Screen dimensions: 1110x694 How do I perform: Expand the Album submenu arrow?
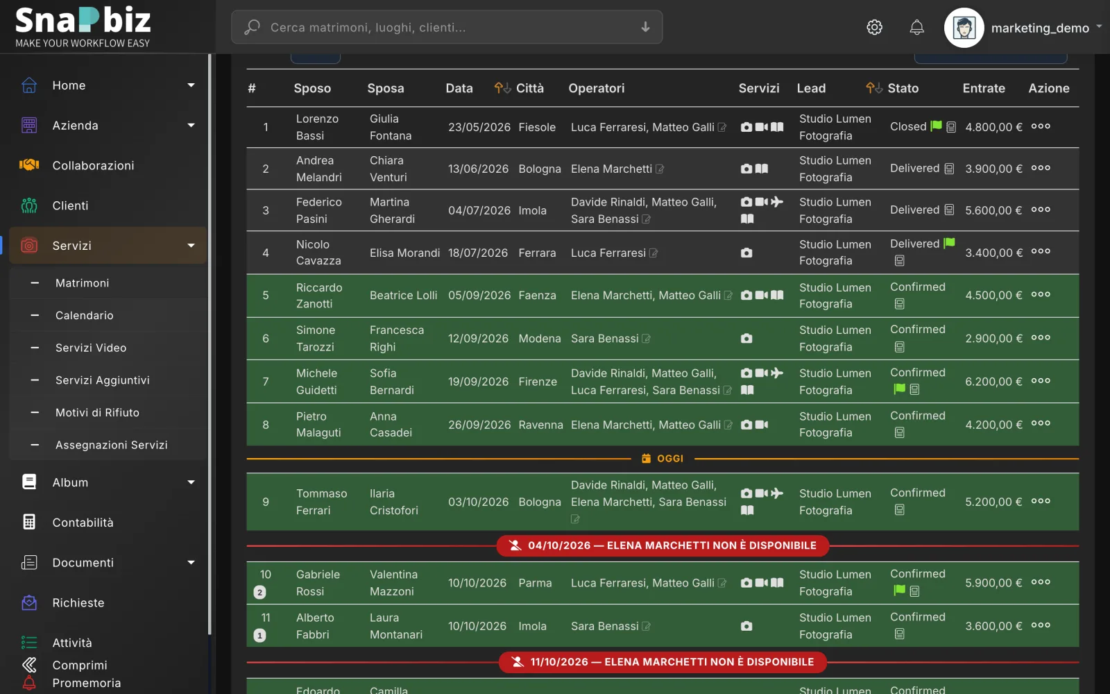click(191, 482)
